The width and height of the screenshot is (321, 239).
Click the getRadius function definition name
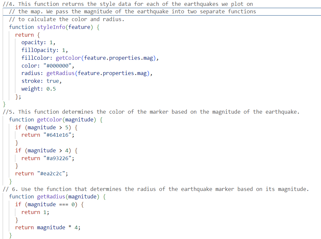[x=51, y=196]
